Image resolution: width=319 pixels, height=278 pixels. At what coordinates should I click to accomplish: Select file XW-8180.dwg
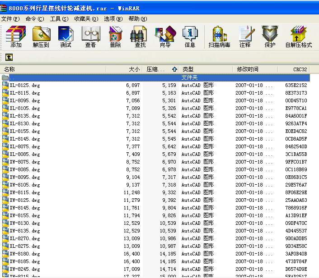[x=25, y=254]
